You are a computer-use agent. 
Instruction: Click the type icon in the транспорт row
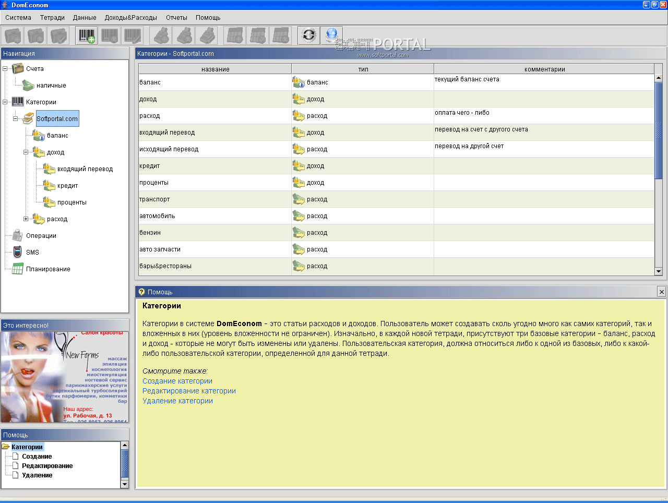tap(299, 199)
